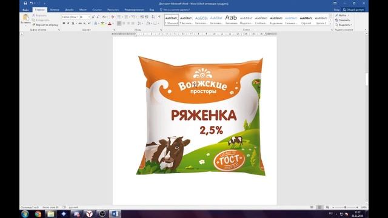Apply the Обычный style

tap(172, 20)
